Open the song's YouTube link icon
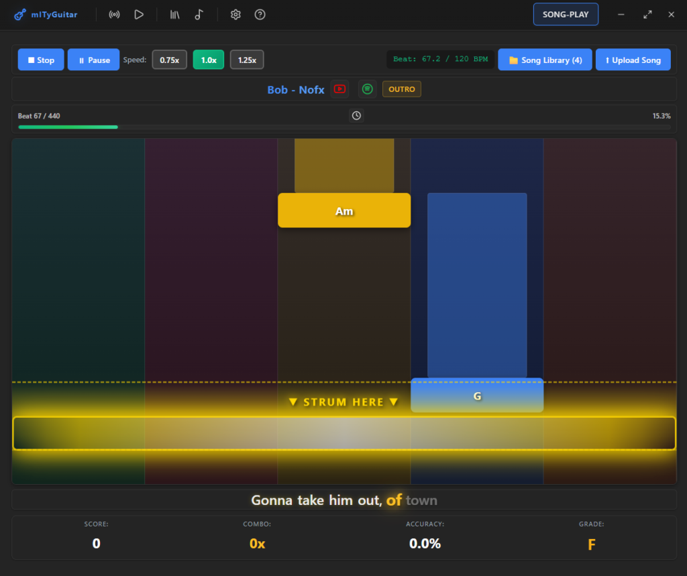This screenshot has width=687, height=576. tap(340, 89)
